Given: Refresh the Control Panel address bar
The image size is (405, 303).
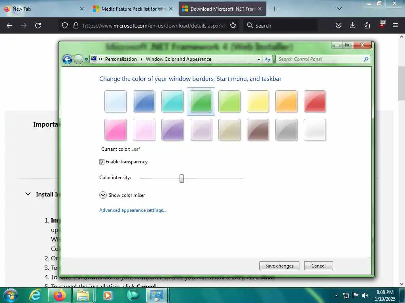Looking at the screenshot, I should pyautogui.click(x=268, y=60).
